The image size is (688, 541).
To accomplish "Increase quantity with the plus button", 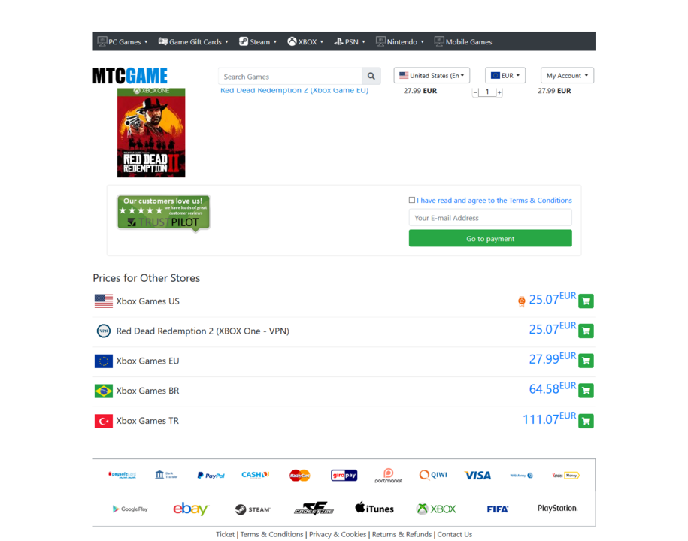I will coord(499,92).
